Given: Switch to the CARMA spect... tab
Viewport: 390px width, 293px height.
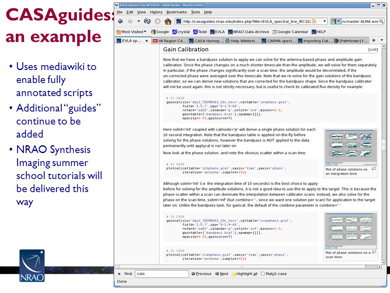Looking at the screenshot, I should tap(278, 41).
